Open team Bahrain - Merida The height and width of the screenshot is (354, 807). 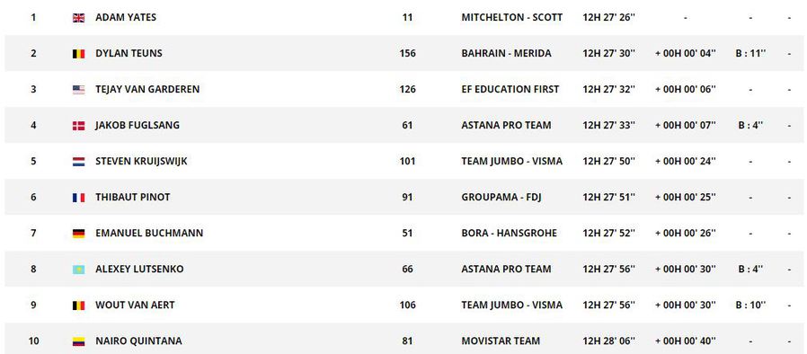tap(507, 53)
